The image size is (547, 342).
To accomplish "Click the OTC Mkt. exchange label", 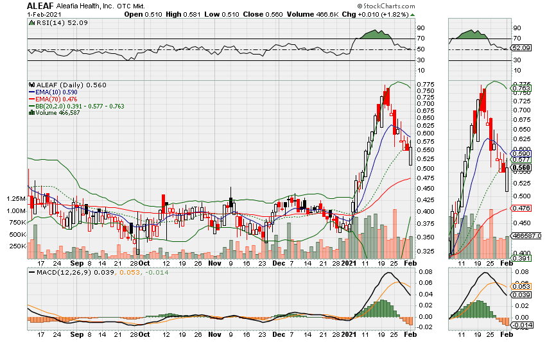I will point(131,6).
